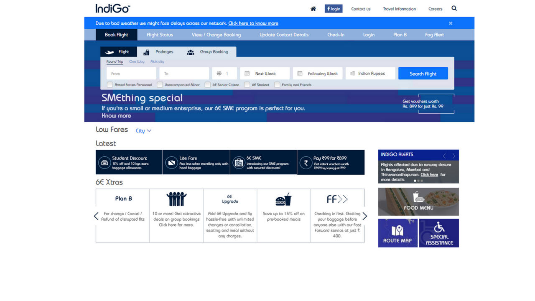This screenshot has width=535, height=301.
Task: Open the Food Menu banner
Action: 418,202
